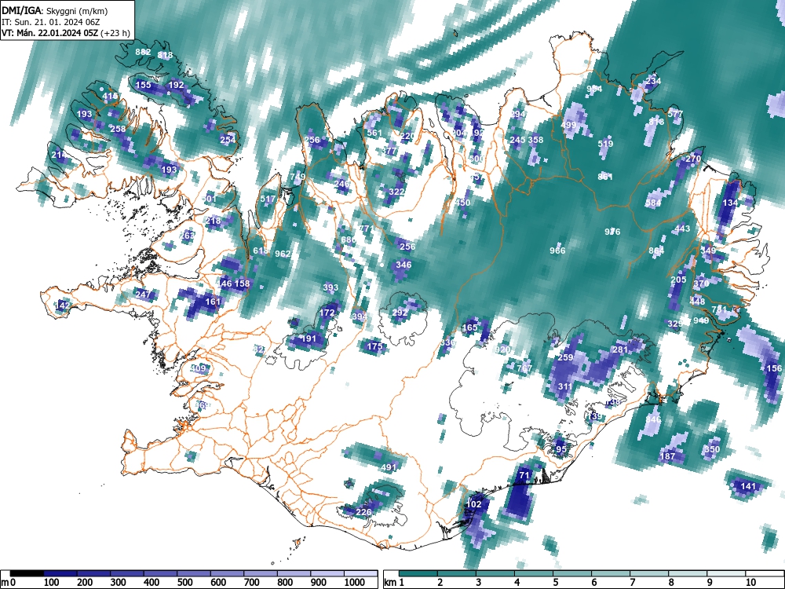This screenshot has height=589, width=785.
Task: Click the visibility value 161
Action: [214, 302]
